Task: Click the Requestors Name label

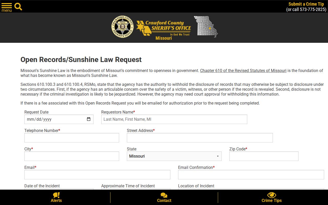Action: pyautogui.click(x=118, y=112)
